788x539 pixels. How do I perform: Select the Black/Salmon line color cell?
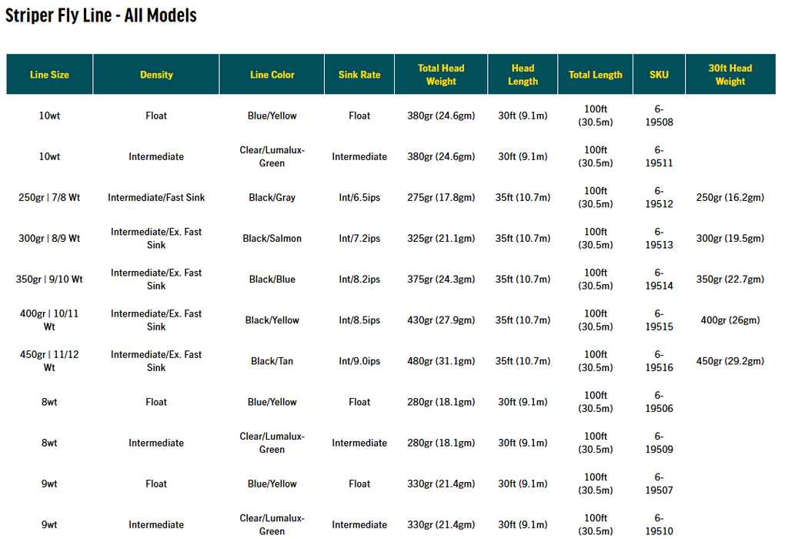tap(272, 239)
